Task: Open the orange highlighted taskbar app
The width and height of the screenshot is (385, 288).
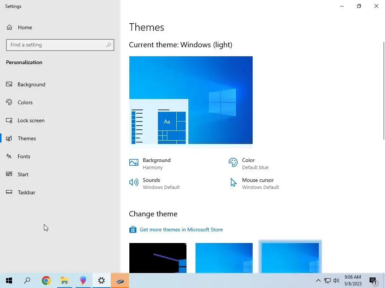Action: point(120,280)
